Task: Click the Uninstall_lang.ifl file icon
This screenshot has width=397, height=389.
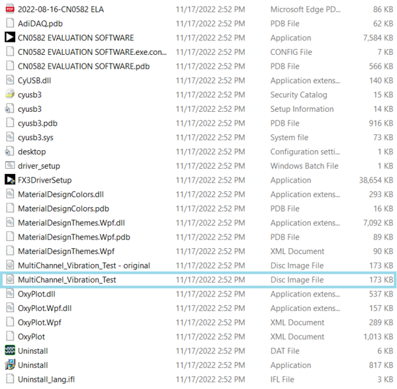Action: (10, 379)
